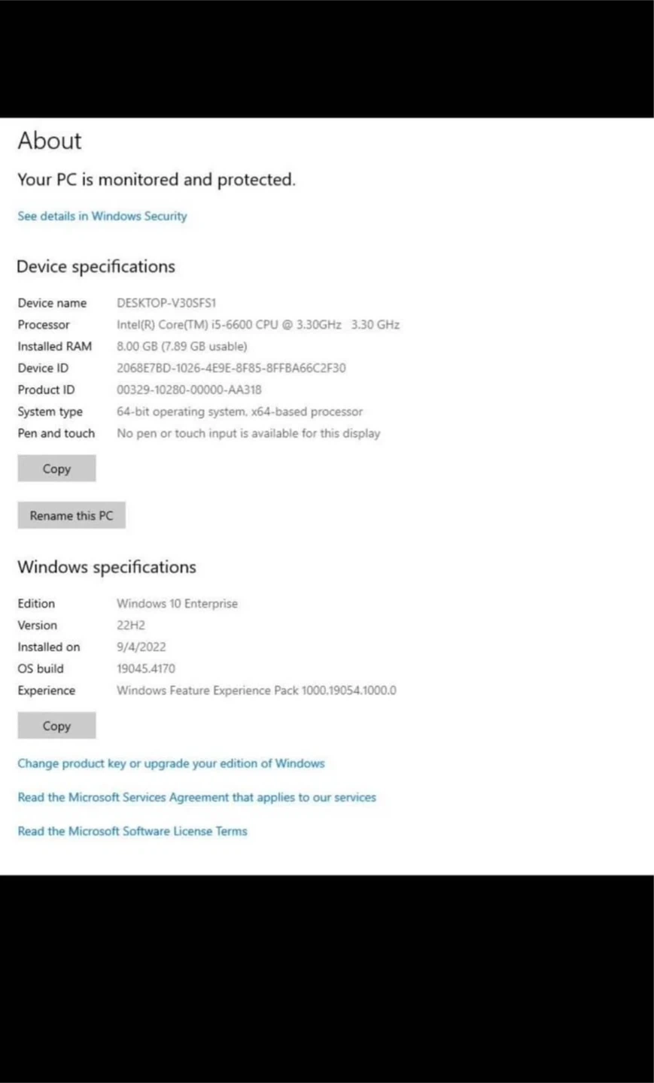Viewport: 654px width, 1083px height.
Task: Click the 22H2 version value
Action: [x=131, y=625]
